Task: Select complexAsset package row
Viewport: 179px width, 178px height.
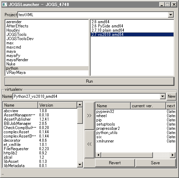Action: tap(40, 132)
